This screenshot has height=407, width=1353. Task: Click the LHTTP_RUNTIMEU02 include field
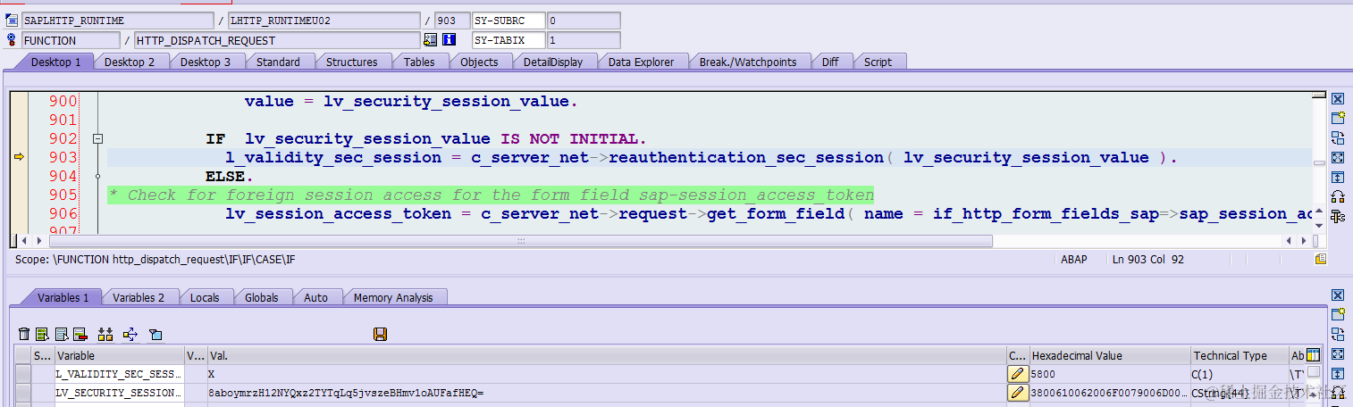point(324,21)
